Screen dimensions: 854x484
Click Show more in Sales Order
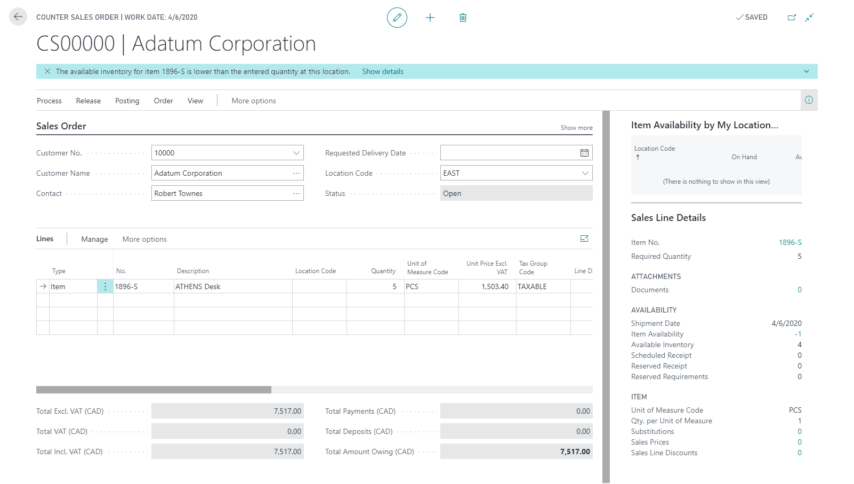tap(576, 128)
